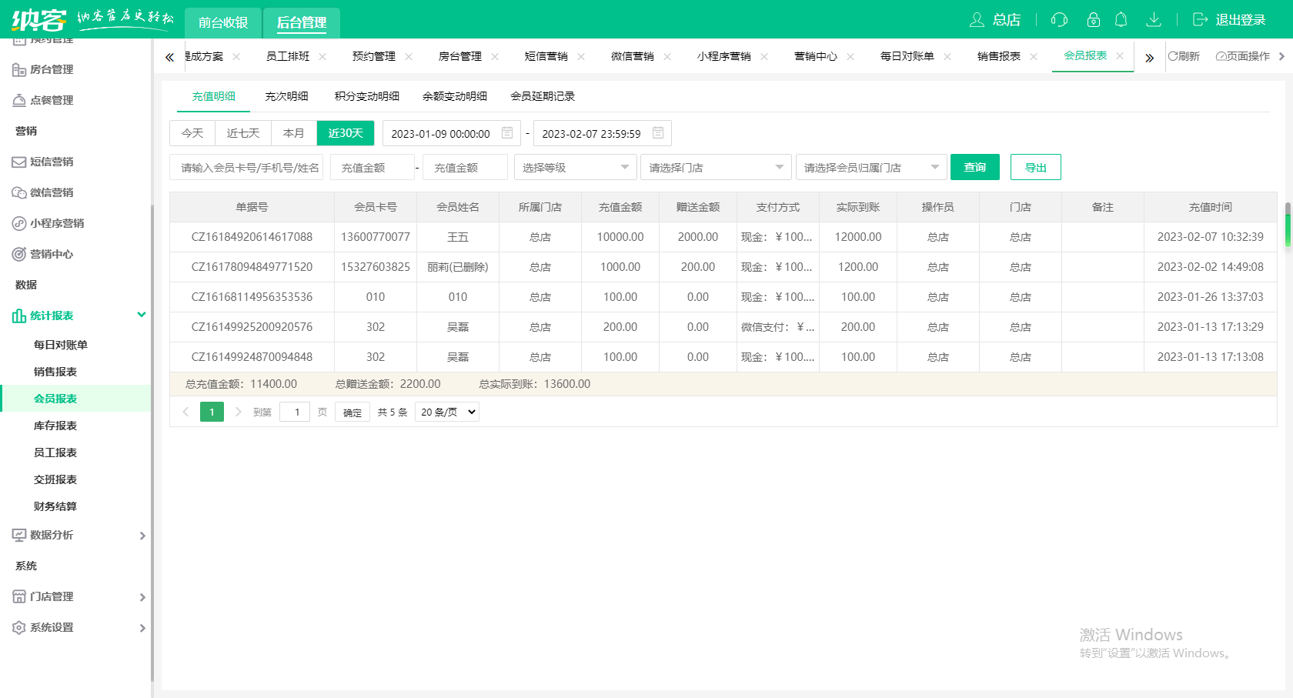Close the 销售报表 tab

pos(1034,56)
